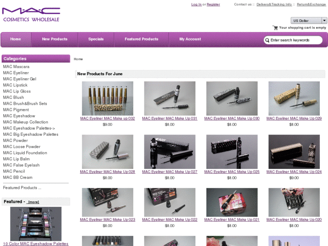The height and width of the screenshot is (246, 328).
Task: Click MAC Eyeliner MAC Make Up 025 link
Action: pyautogui.click(x=232, y=172)
